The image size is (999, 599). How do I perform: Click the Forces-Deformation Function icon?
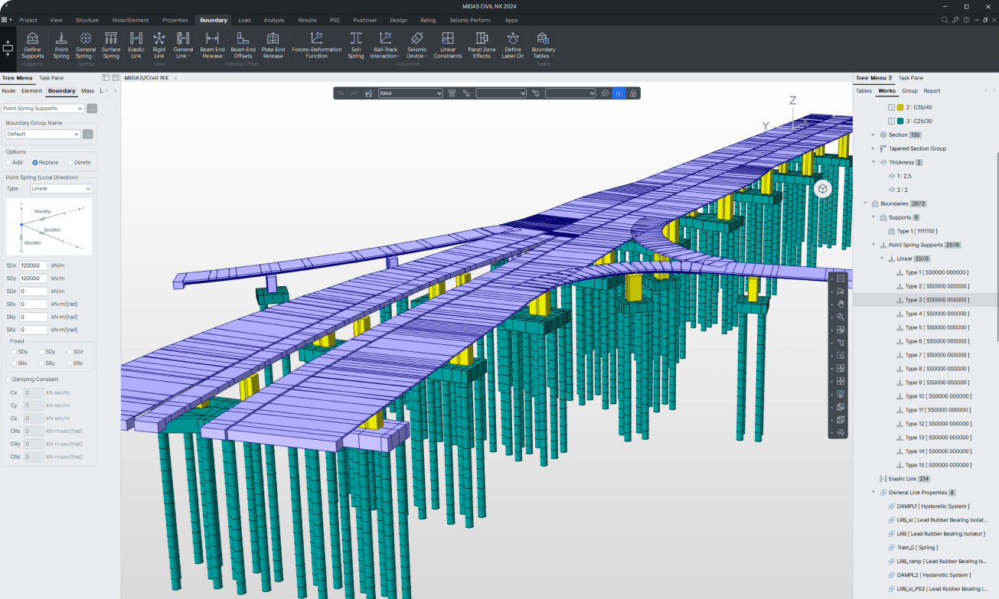pos(316,46)
